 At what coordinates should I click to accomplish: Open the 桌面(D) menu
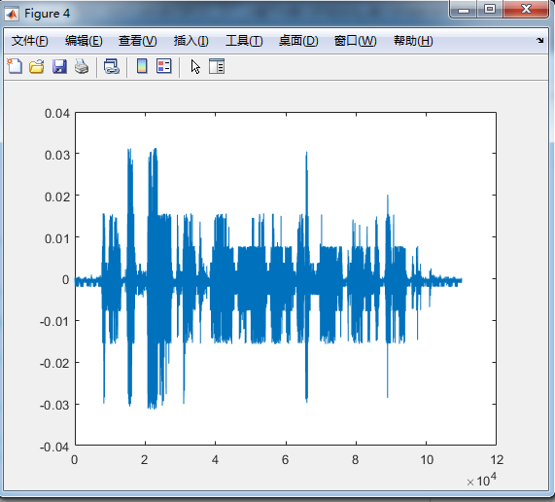click(x=298, y=41)
